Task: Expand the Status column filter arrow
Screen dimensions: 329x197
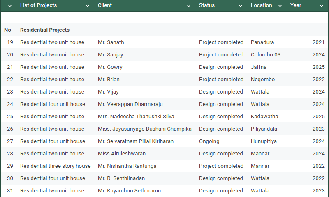Action: [241, 6]
